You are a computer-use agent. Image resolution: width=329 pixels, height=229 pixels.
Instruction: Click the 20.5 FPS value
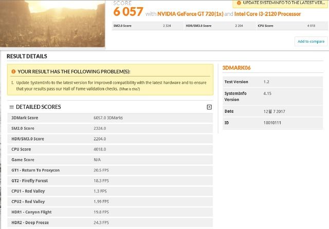coord(101,170)
